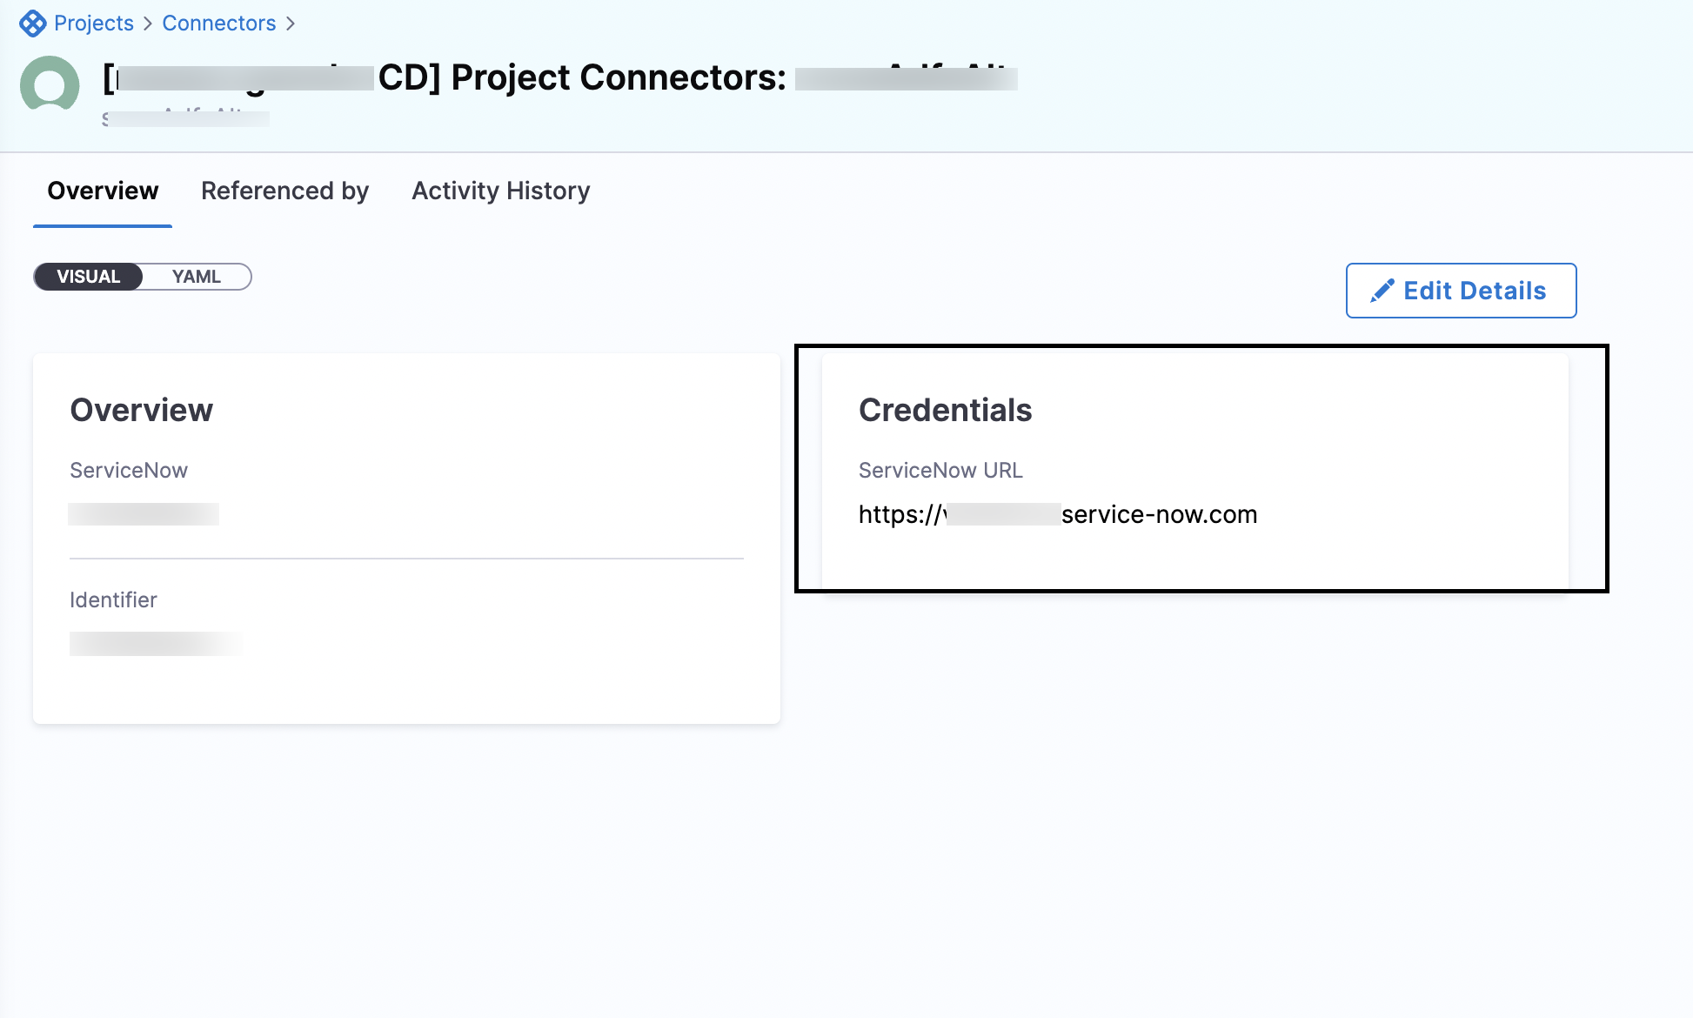Click the ServiceNow URL label
1693x1018 pixels.
tap(940, 470)
